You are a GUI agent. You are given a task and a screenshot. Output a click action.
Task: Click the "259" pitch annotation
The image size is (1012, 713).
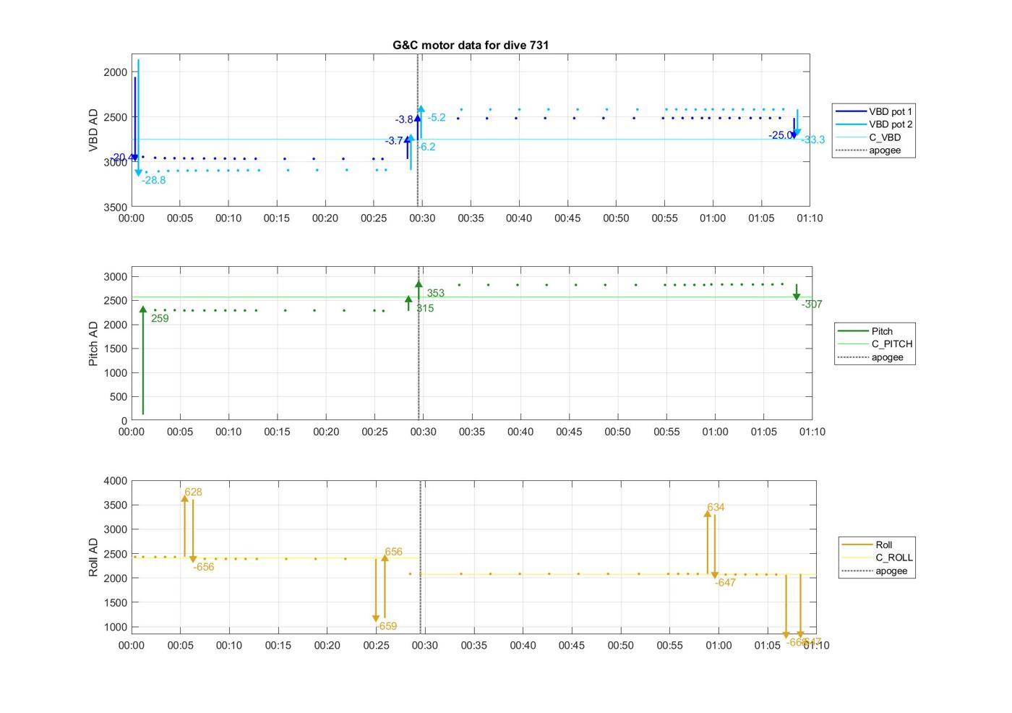160,318
